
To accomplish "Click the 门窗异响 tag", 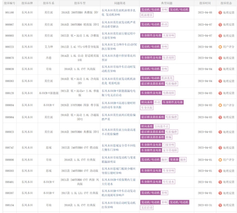I will [x=168, y=145].
